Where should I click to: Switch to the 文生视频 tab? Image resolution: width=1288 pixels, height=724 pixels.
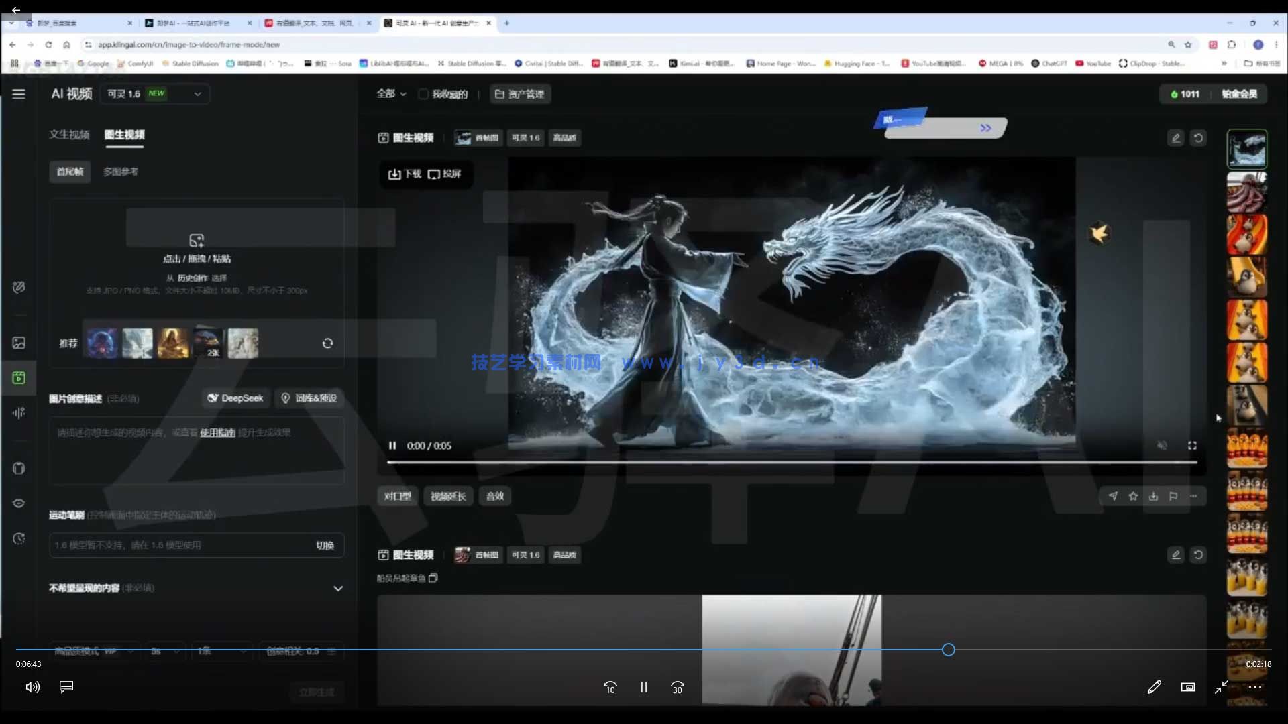pyautogui.click(x=69, y=134)
